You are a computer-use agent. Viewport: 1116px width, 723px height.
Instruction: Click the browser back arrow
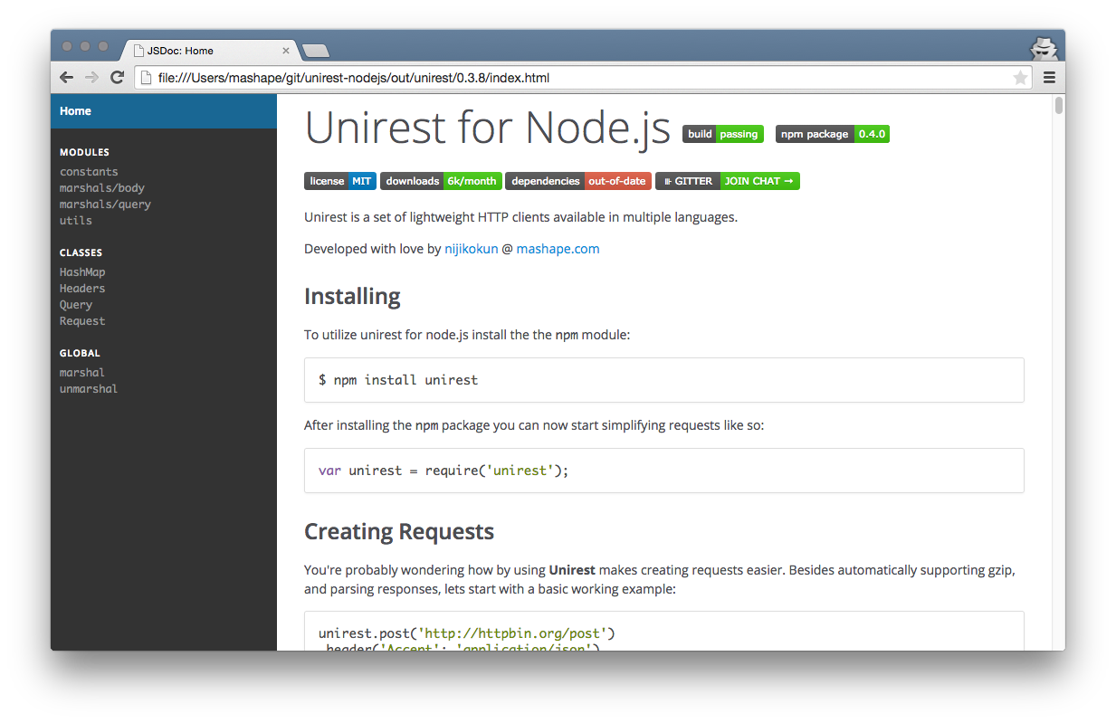67,78
